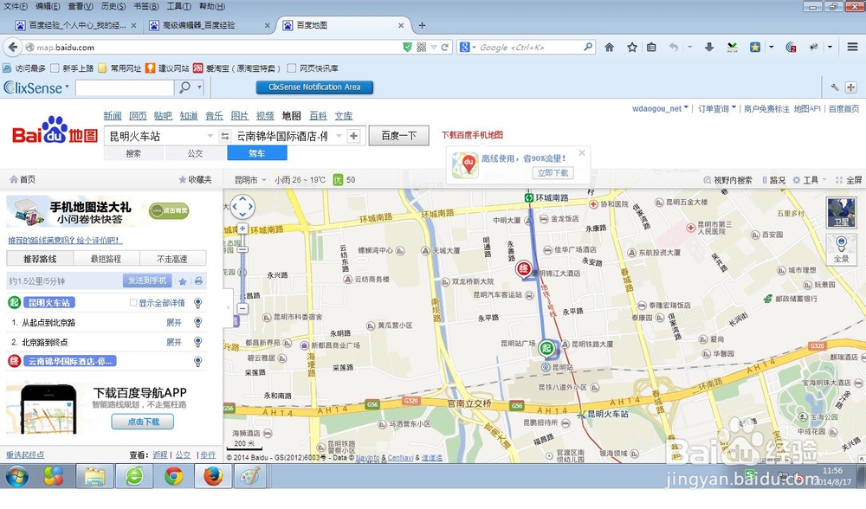Click the red destination marker on map
The height and width of the screenshot is (509, 866).
tap(523, 269)
